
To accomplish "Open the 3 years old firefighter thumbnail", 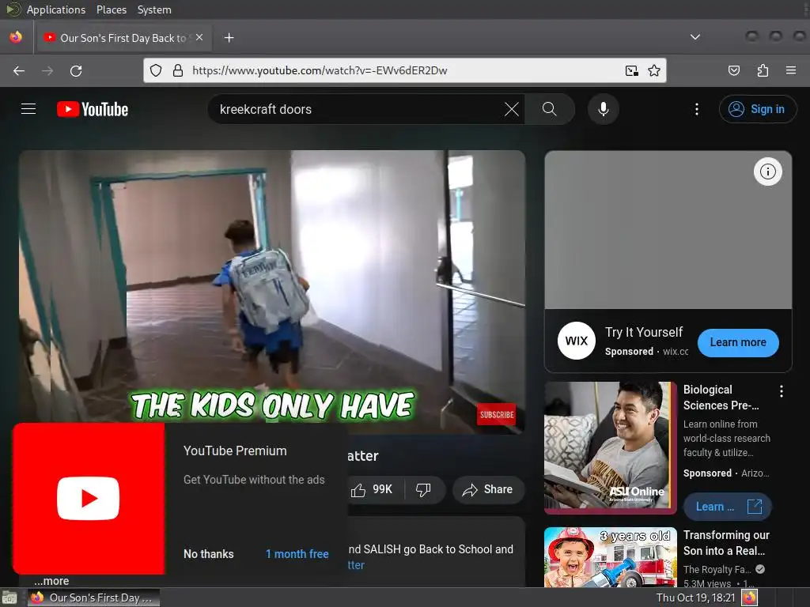I will tap(610, 557).
